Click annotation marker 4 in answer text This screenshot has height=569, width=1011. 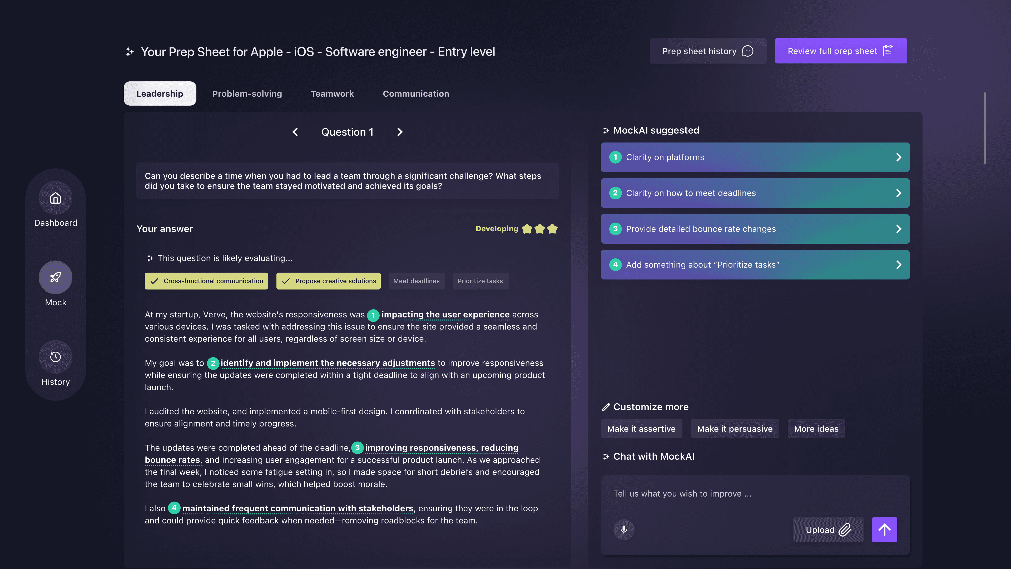point(174,508)
